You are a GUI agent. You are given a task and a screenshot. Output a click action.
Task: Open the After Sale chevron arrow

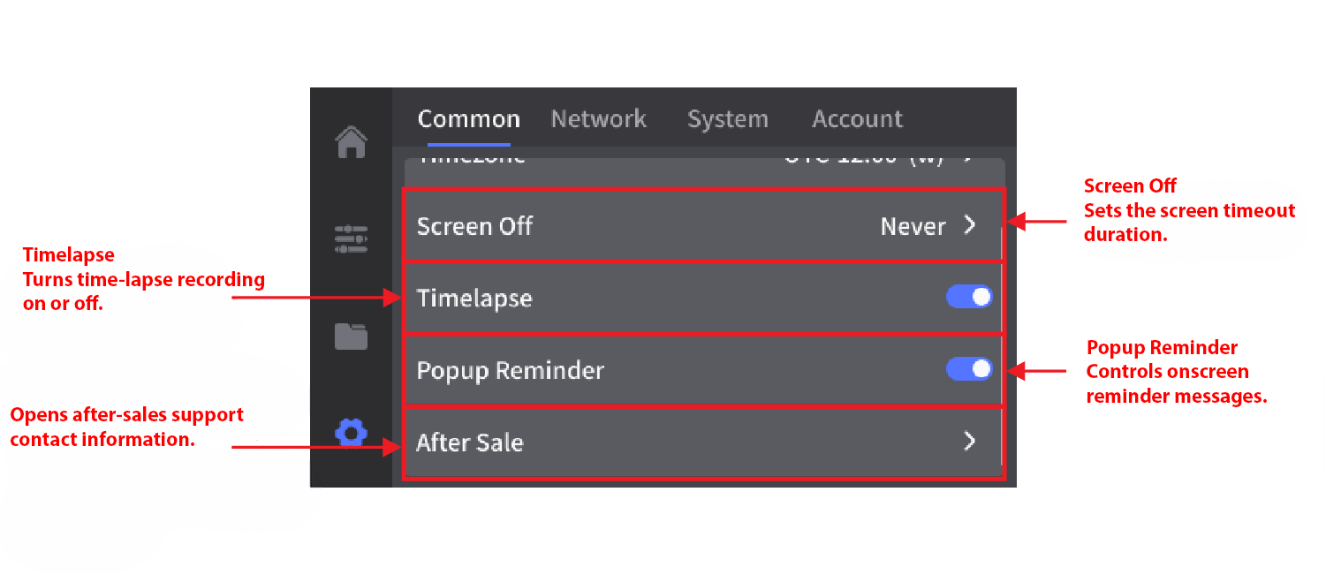pyautogui.click(x=969, y=440)
